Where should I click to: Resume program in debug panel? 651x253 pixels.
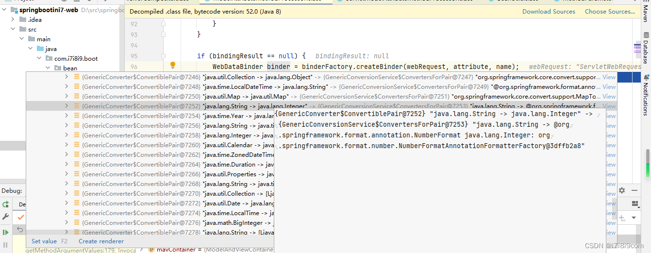pyautogui.click(x=6, y=233)
